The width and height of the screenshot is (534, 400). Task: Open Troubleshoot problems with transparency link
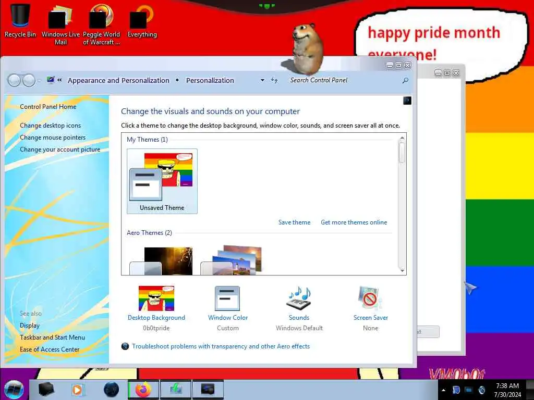click(221, 346)
